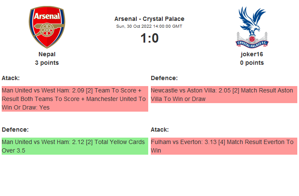Select the green Total Yellow Cards bet
Image resolution: width=299 pixels, height=196 pixels.
pyautogui.click(x=75, y=146)
